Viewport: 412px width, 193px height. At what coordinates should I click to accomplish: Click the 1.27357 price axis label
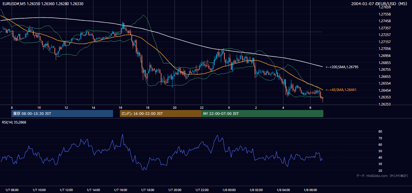385,28
